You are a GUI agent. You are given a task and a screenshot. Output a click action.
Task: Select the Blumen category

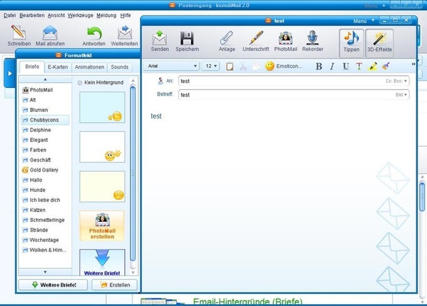coord(35,110)
